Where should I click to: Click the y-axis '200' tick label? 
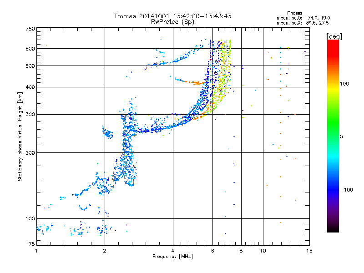pyautogui.click(x=30, y=153)
